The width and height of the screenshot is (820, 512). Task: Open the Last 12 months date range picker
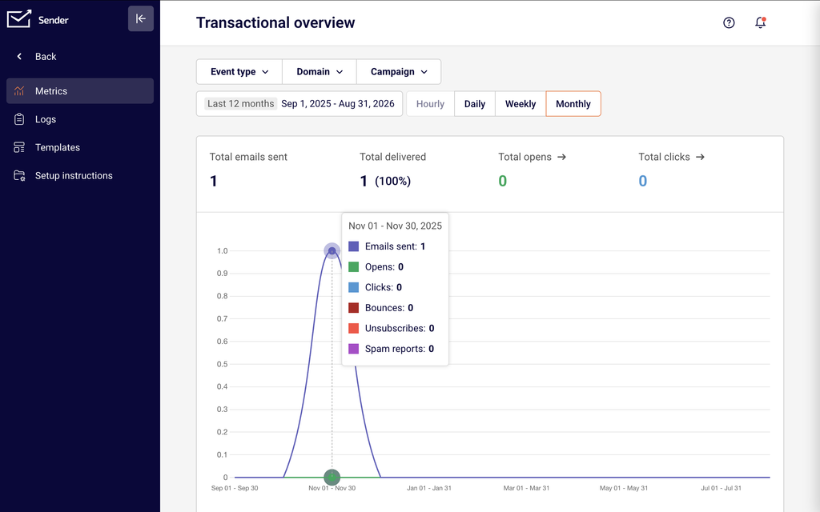point(299,103)
